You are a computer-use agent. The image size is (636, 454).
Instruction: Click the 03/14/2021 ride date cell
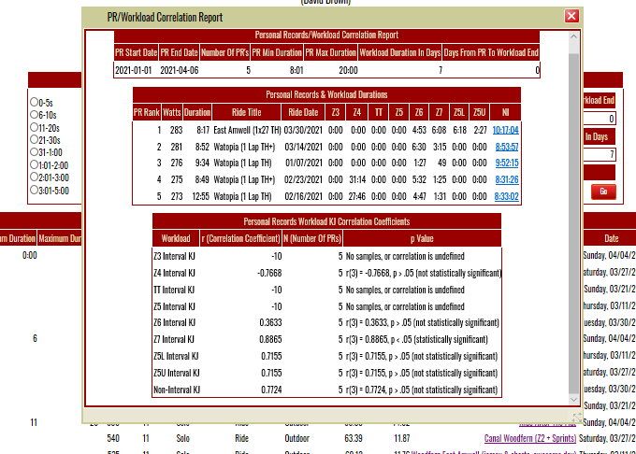303,147
